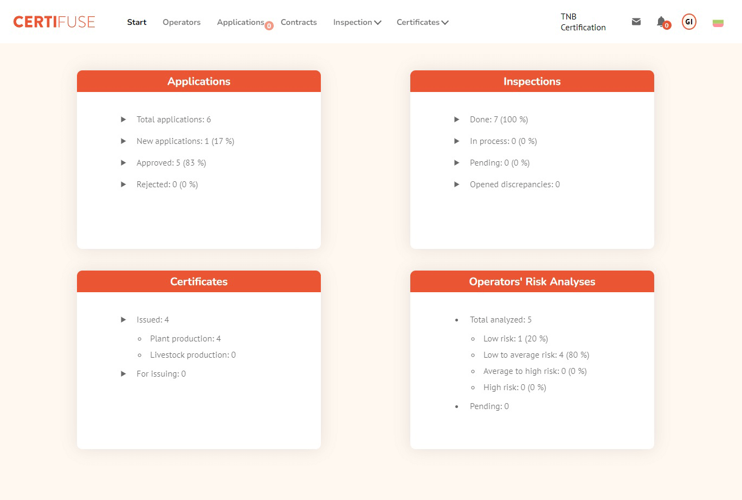Open the Contracts page
742x500 pixels.
tap(299, 22)
